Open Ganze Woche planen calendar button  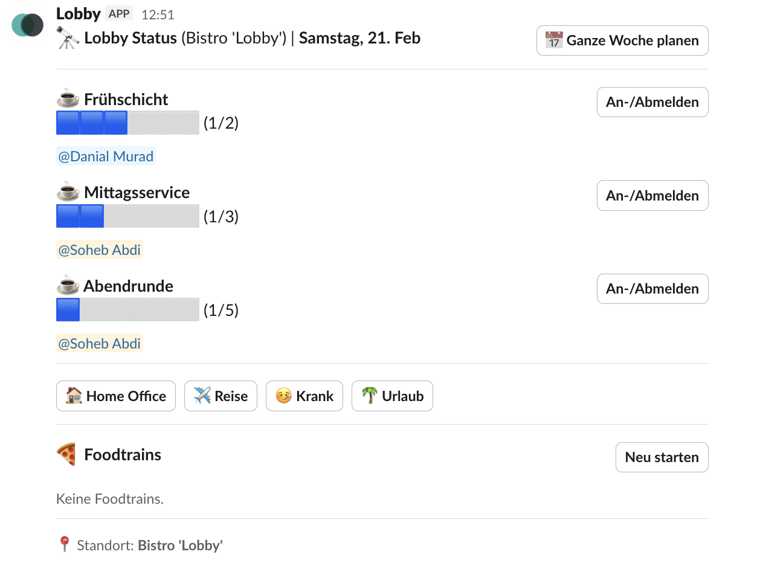pos(622,40)
